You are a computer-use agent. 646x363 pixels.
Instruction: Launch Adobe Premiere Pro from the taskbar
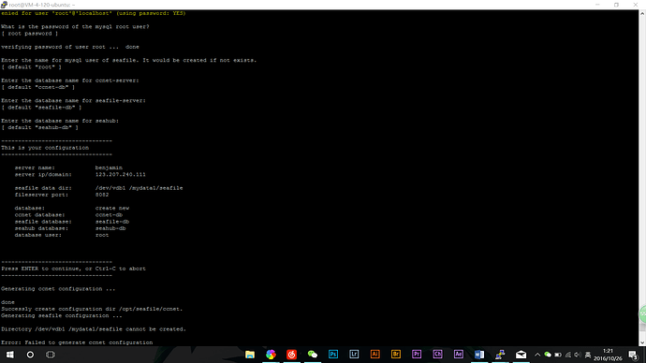tap(417, 355)
